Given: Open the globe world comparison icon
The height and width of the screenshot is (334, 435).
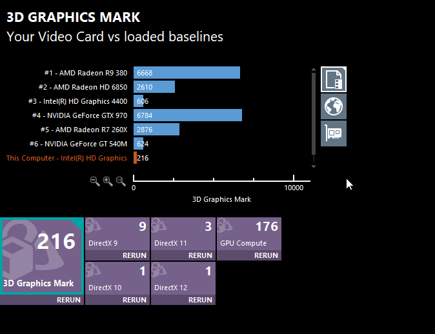Looking at the screenshot, I should (334, 106).
